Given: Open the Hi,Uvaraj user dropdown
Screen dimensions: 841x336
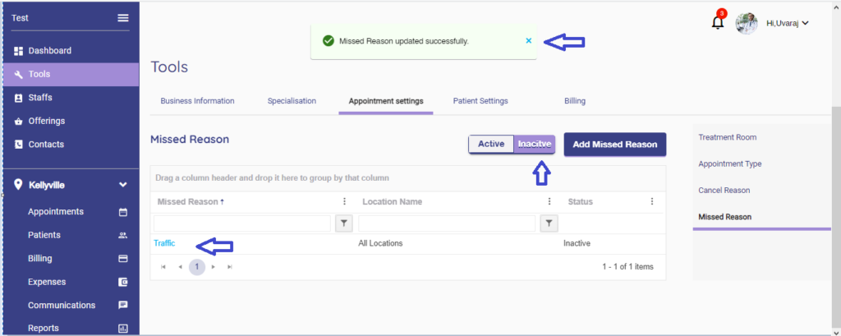Looking at the screenshot, I should (x=787, y=23).
